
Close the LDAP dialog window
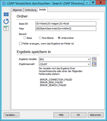pyautogui.click(x=101, y=2)
